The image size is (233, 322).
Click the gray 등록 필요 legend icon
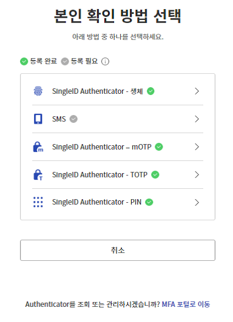[65, 61]
